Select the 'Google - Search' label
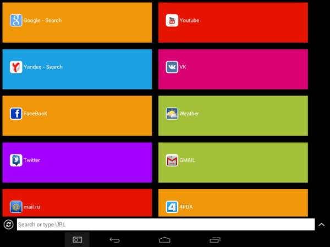330x247 pixels. click(x=42, y=20)
